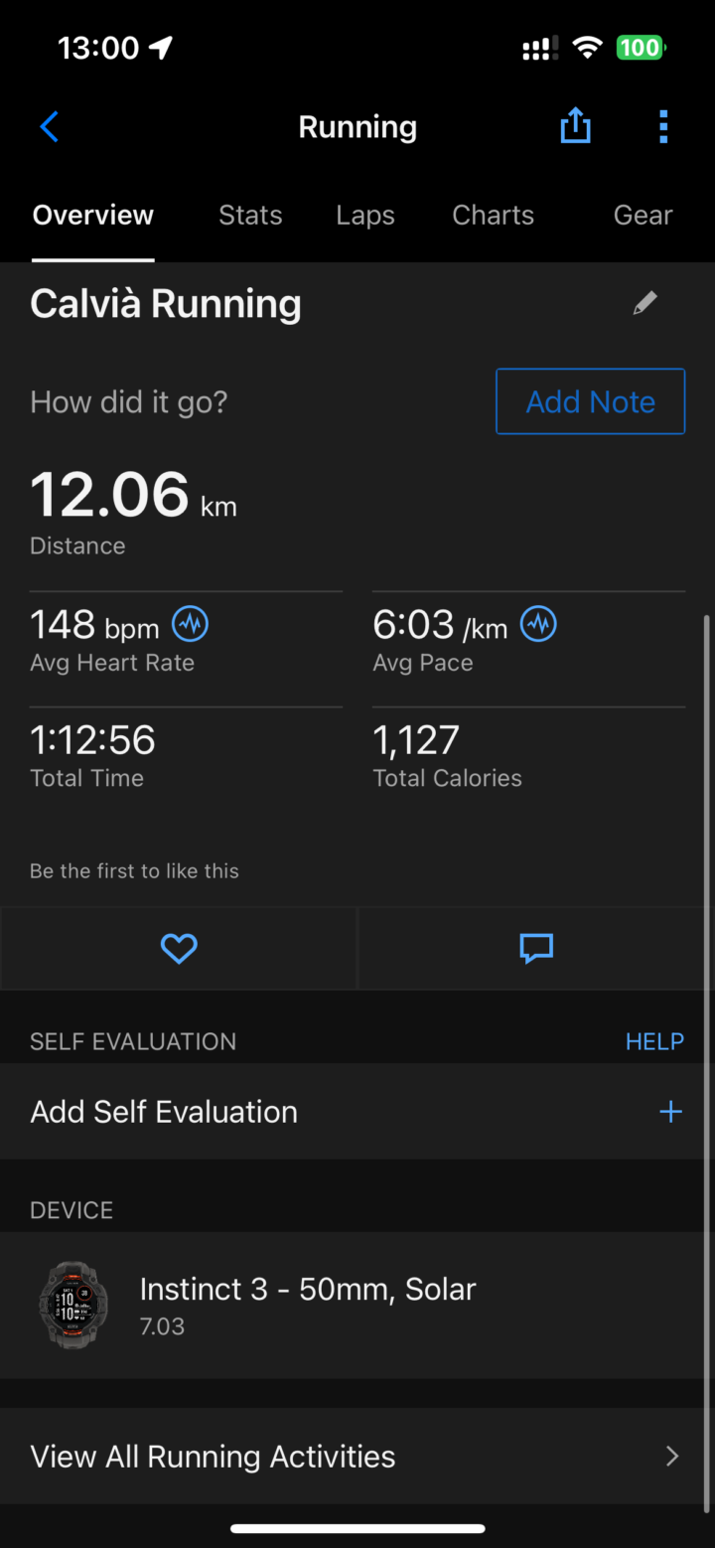Switch to the Stats tab
This screenshot has height=1548, width=715.
click(x=250, y=216)
